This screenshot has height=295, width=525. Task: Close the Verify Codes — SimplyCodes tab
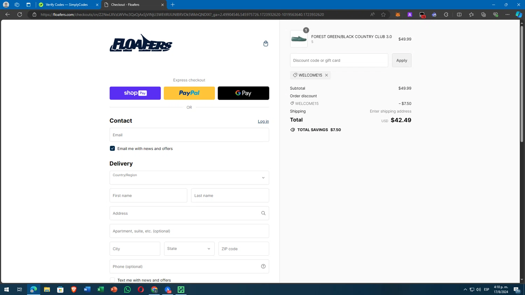(x=97, y=5)
